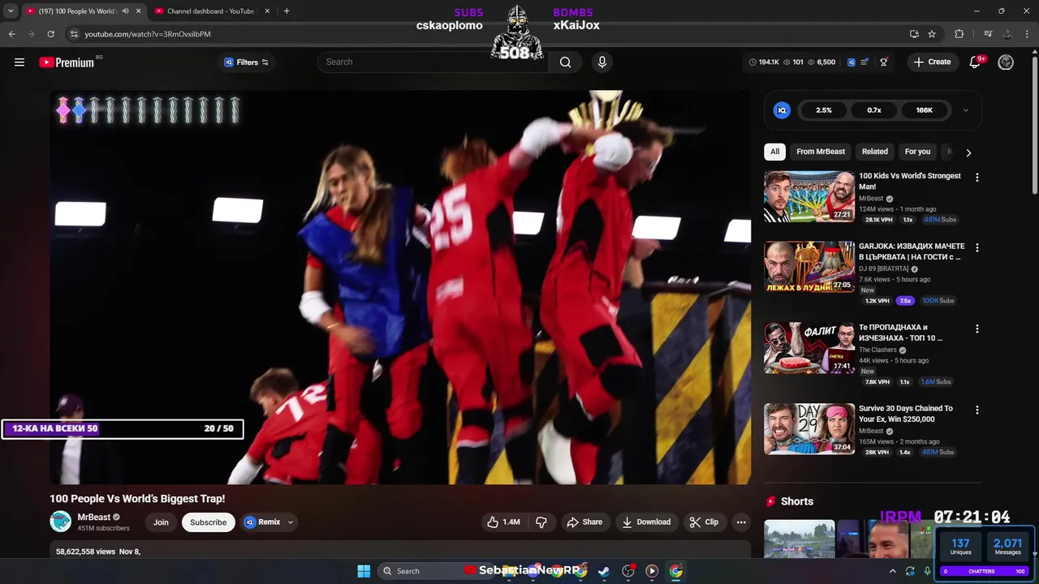Image resolution: width=1039 pixels, height=584 pixels.
Task: Click the 2.5% stat pill
Action: point(824,110)
